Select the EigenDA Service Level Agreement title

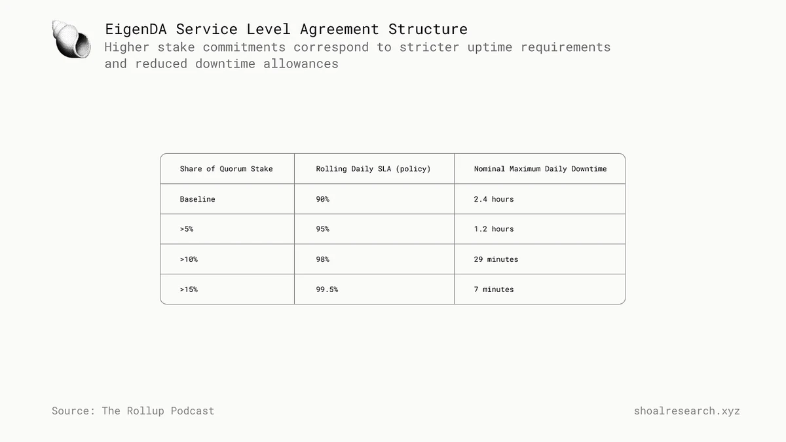(x=286, y=29)
